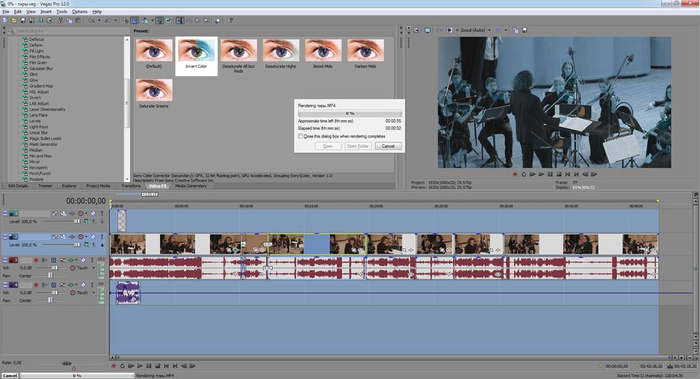Select Magic Bullet Looks effect

(45, 138)
